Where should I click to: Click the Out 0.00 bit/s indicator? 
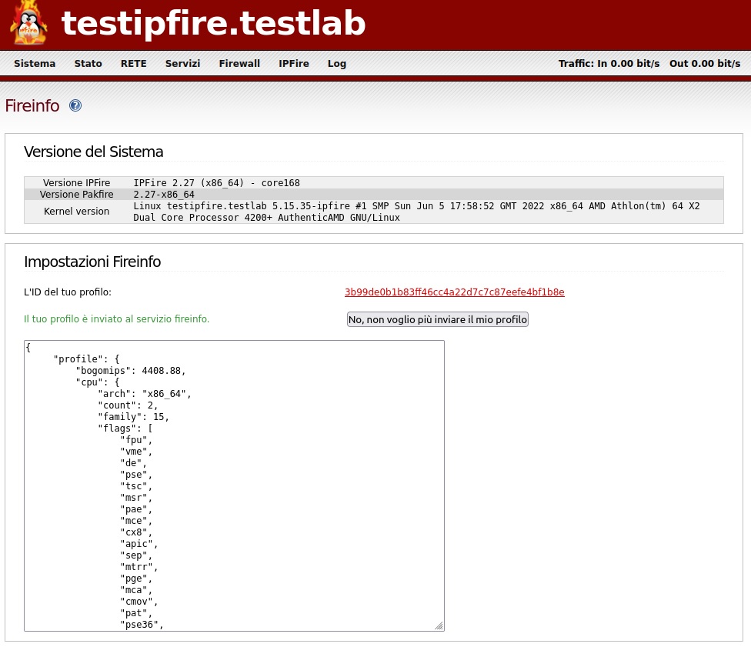(705, 63)
